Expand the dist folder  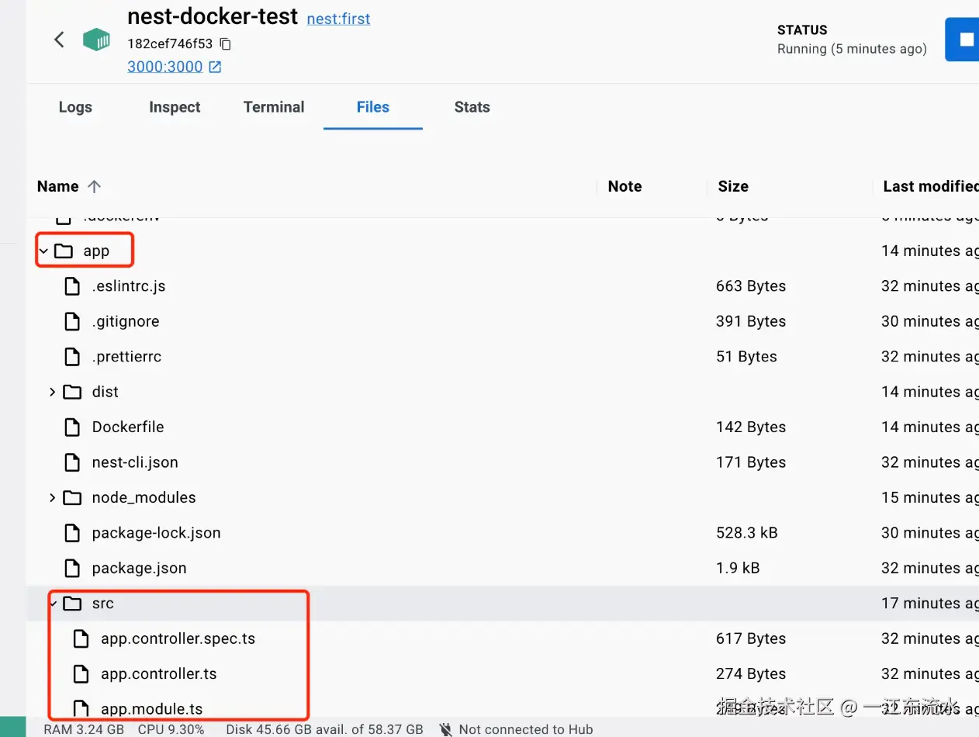pyautogui.click(x=52, y=393)
